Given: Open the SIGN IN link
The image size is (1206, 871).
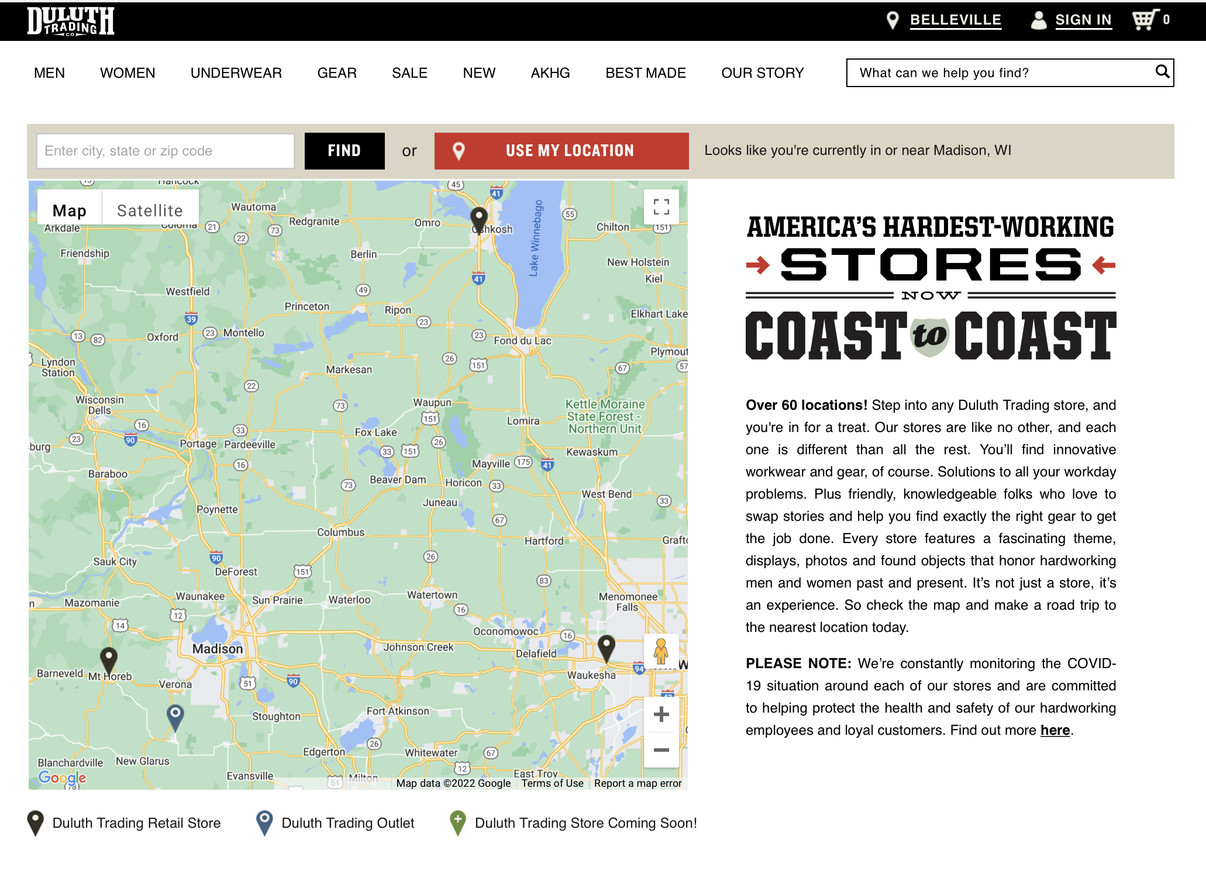Looking at the screenshot, I should point(1083,20).
